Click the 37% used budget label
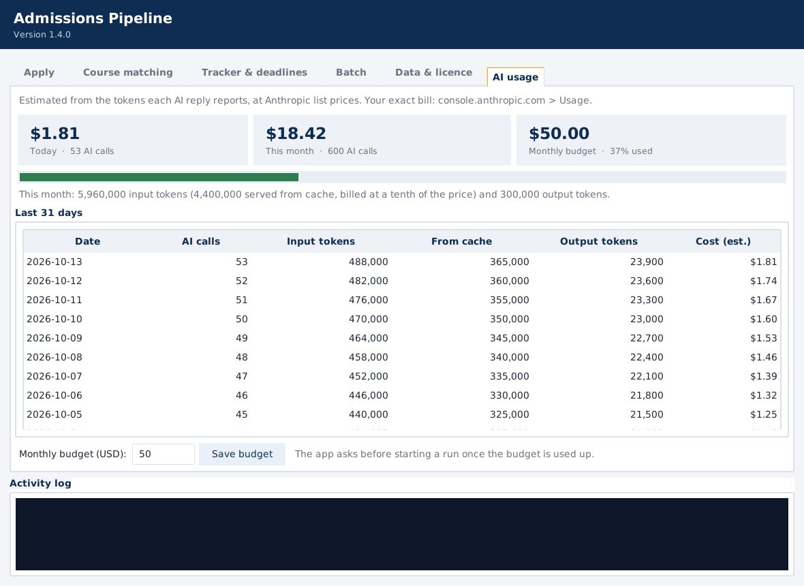This screenshot has height=586, width=804. 631,151
